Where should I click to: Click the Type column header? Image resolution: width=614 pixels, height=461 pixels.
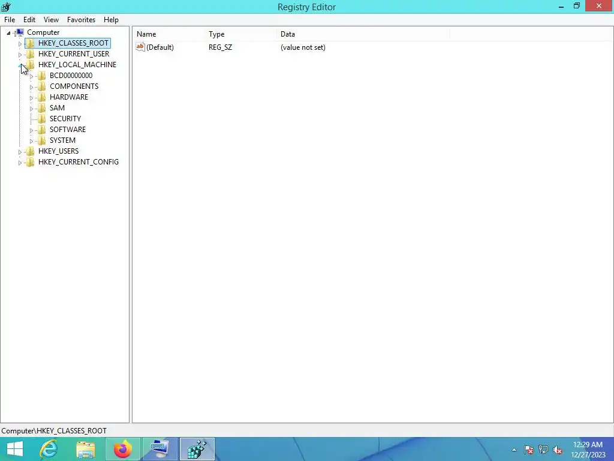coord(241,34)
